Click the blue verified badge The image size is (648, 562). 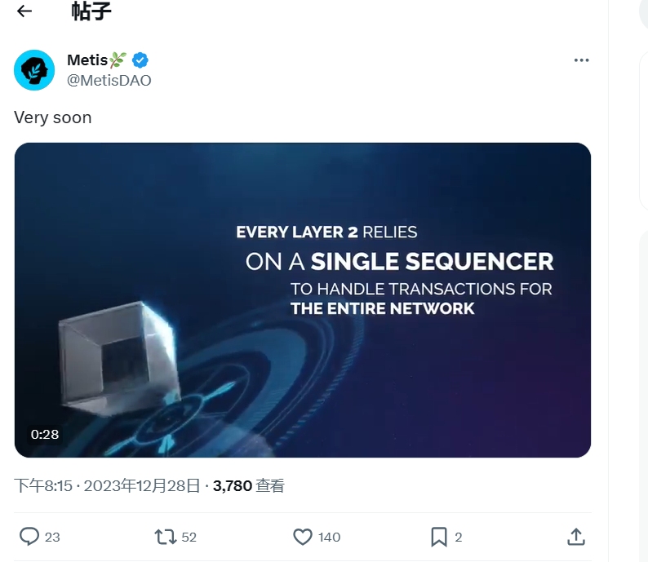tap(140, 60)
